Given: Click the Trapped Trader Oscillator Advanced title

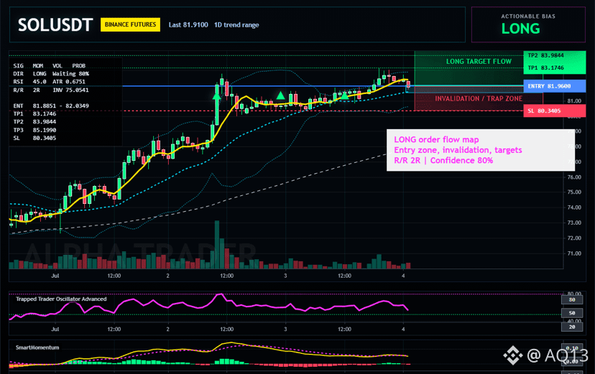Looking at the screenshot, I should [x=61, y=299].
